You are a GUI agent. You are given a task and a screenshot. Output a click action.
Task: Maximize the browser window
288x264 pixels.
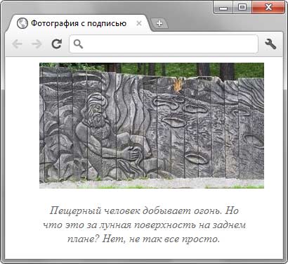click(x=242, y=8)
